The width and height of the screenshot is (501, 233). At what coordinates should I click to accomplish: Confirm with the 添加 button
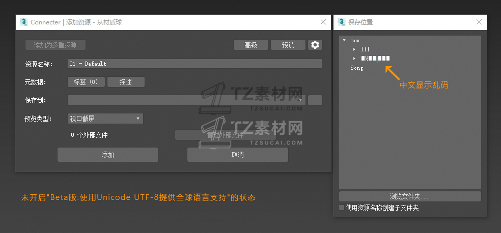[x=108, y=155]
